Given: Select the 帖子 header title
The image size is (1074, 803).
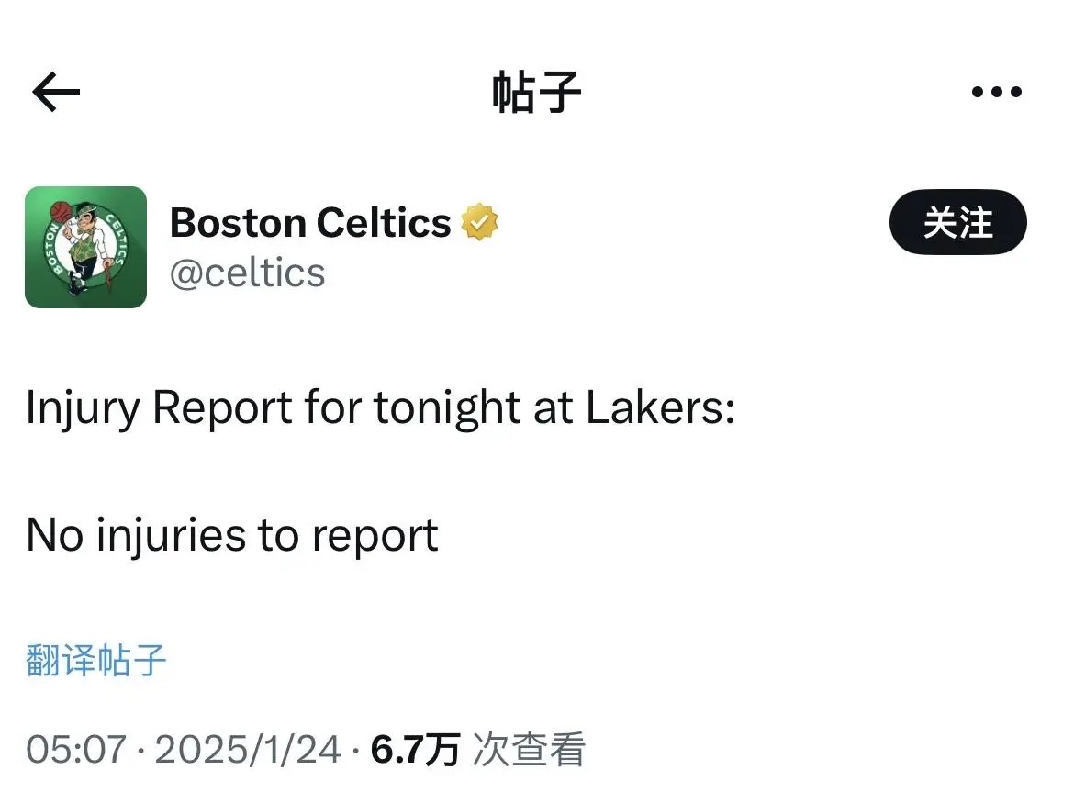Looking at the screenshot, I should tap(536, 91).
